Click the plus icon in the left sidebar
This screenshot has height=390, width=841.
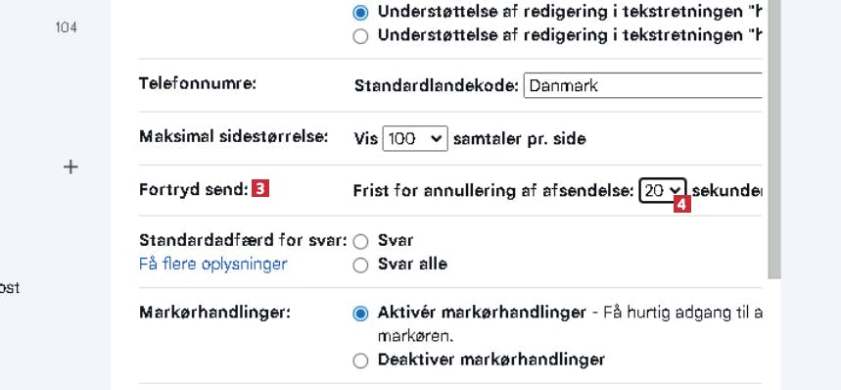coord(70,168)
